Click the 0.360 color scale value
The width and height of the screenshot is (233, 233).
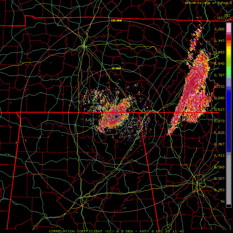click(219, 167)
